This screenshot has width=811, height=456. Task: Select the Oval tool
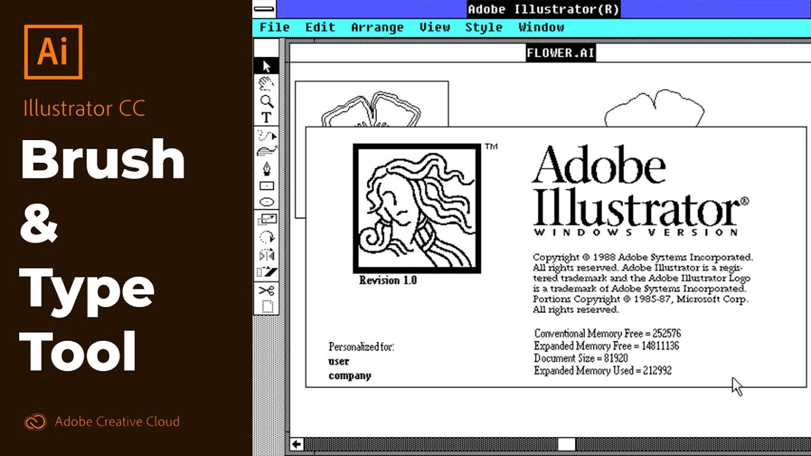click(266, 203)
